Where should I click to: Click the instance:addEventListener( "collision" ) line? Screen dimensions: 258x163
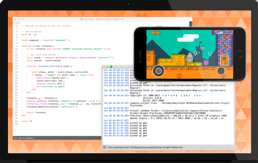[52, 107]
